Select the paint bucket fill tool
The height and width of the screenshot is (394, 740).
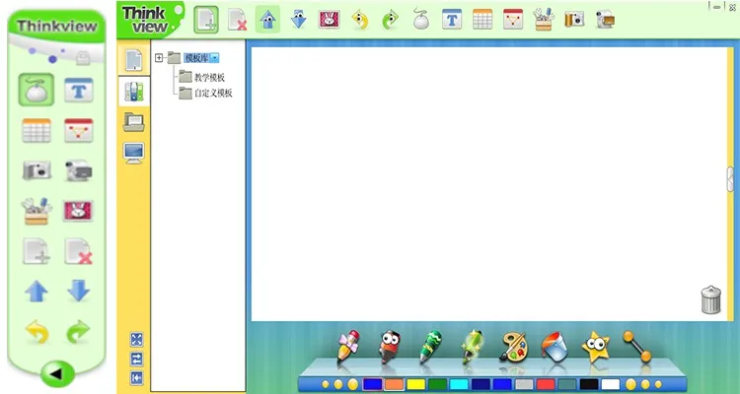click(x=555, y=348)
